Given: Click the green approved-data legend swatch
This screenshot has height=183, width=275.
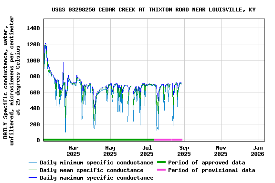Looking at the screenshot, I should click(161, 162).
